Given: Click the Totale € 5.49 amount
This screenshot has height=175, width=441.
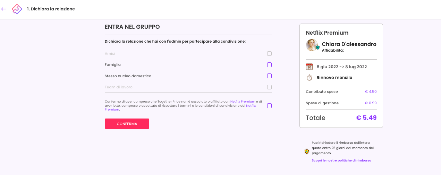Looking at the screenshot, I should pyautogui.click(x=366, y=118).
